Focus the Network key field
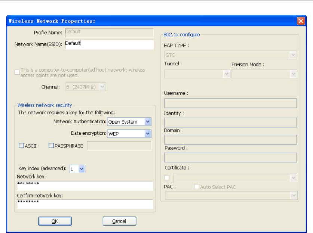 click(x=85, y=186)
